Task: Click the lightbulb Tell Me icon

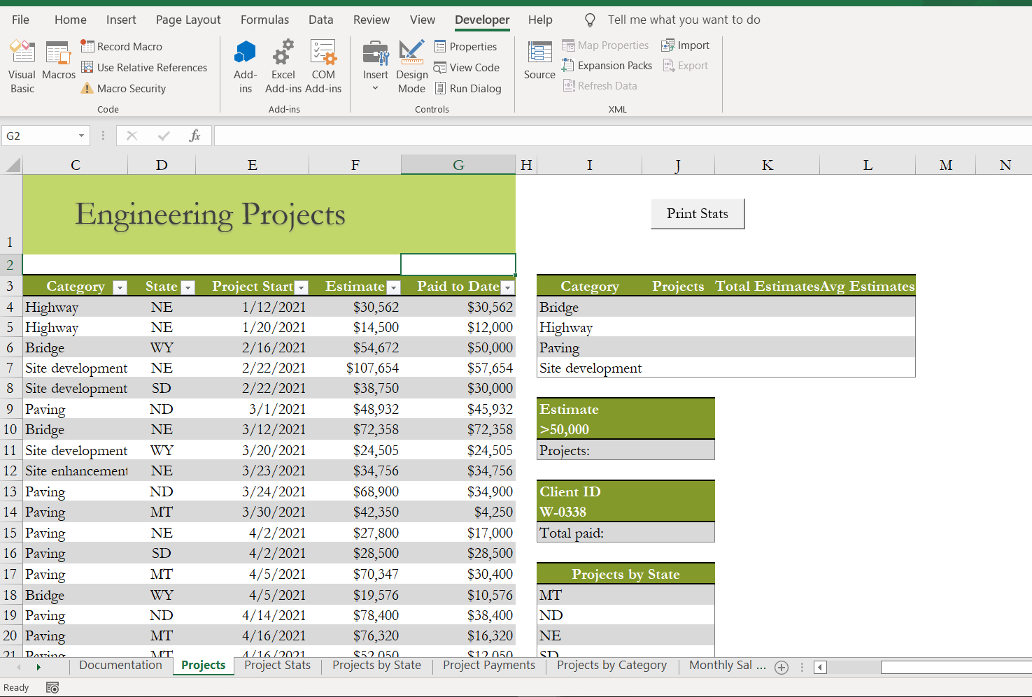Action: pos(590,20)
